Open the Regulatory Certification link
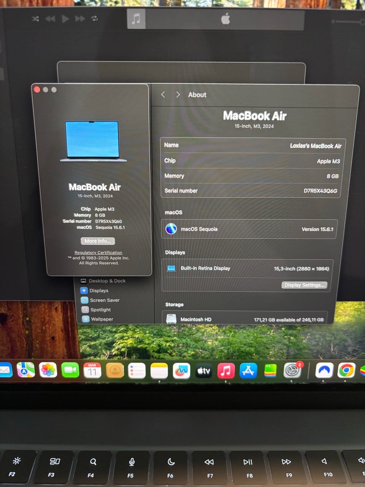 98,252
